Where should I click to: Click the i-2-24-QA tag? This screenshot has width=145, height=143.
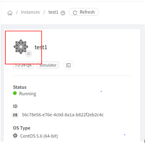point(23,65)
